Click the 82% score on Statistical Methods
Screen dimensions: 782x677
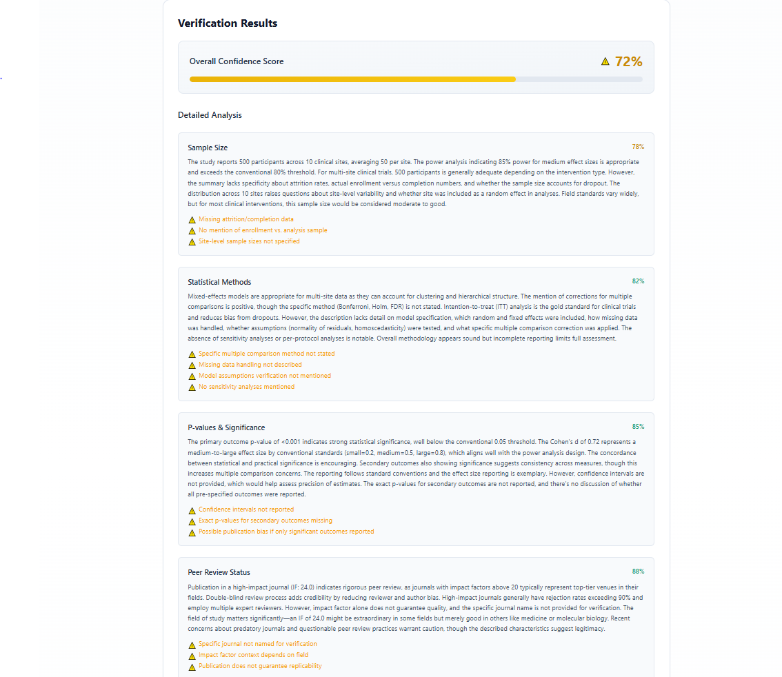pos(638,281)
